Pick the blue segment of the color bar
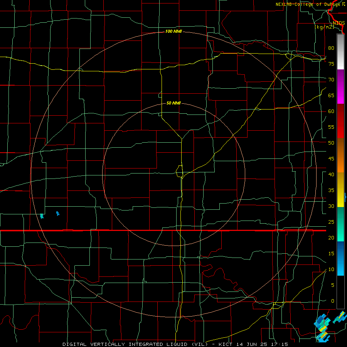 [340, 258]
